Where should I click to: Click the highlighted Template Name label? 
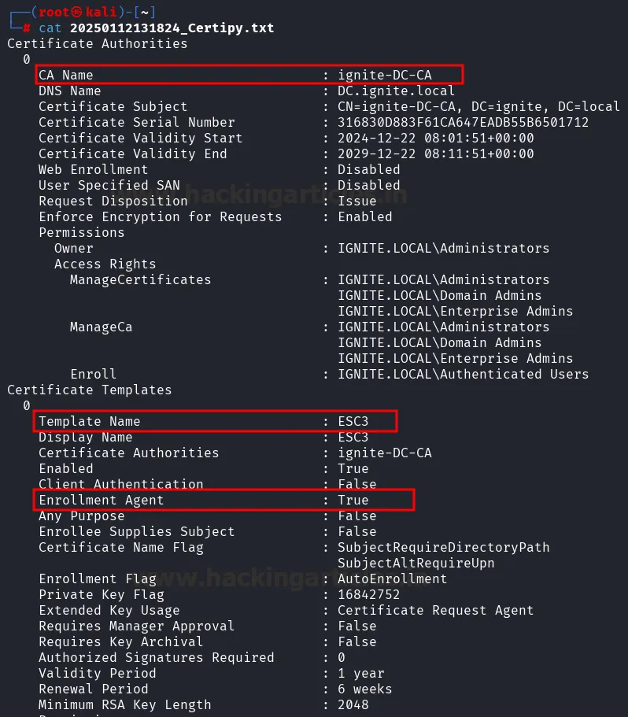(x=89, y=421)
